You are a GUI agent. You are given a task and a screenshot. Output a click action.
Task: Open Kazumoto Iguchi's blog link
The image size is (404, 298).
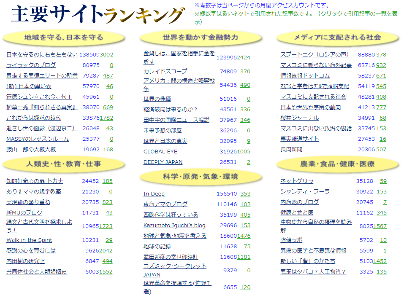(x=174, y=226)
